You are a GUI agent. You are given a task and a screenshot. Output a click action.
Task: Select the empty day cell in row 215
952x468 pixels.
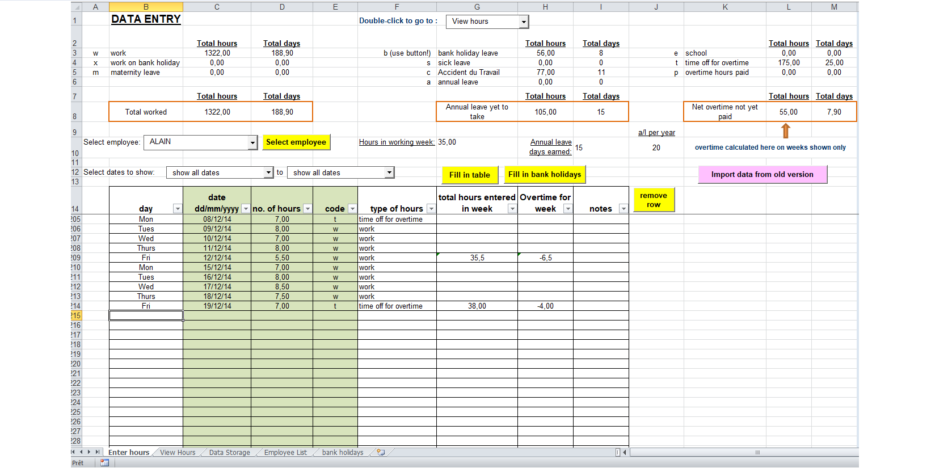coord(146,315)
